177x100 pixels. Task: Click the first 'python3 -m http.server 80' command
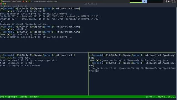coord(29,11)
